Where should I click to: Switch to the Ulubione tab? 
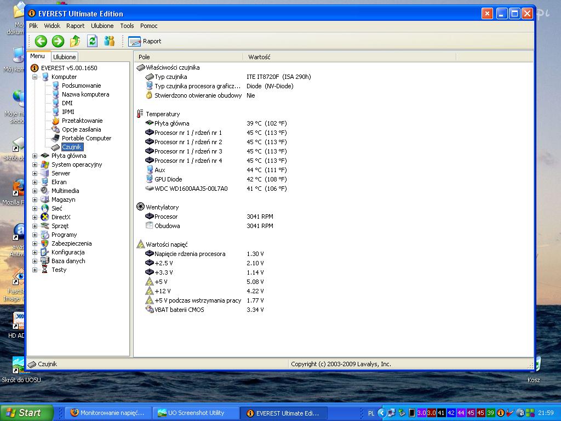(x=65, y=57)
